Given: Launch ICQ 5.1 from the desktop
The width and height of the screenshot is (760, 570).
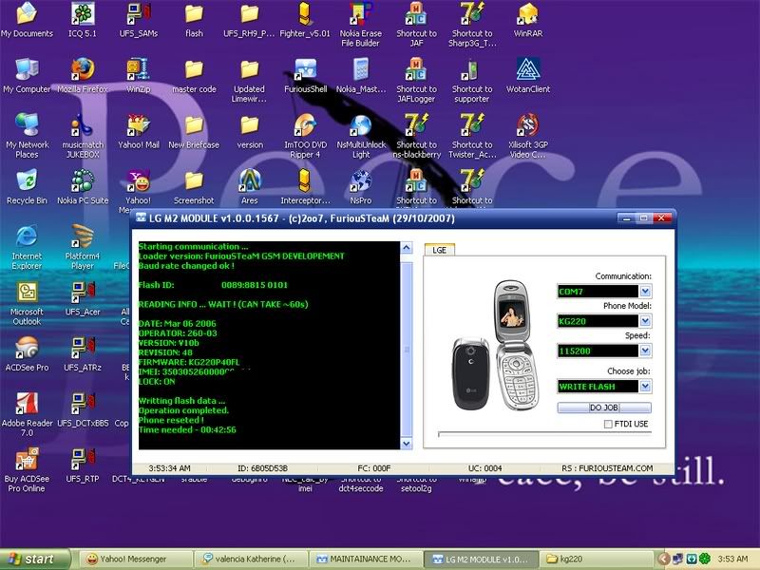Looking at the screenshot, I should click(83, 20).
